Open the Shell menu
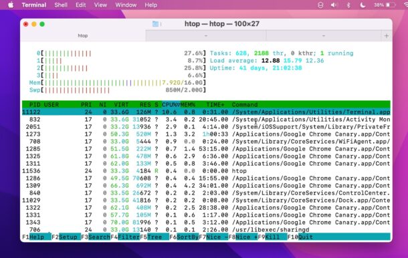This screenshot has width=408, height=258. click(x=61, y=5)
